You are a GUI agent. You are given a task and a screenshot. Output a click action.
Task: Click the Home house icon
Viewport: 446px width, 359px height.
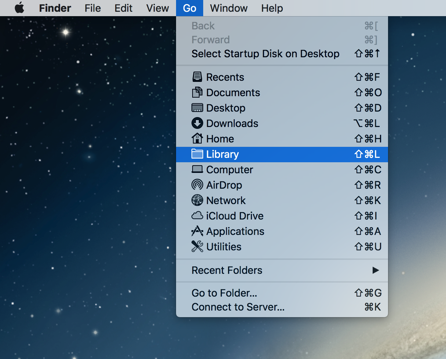[197, 138]
